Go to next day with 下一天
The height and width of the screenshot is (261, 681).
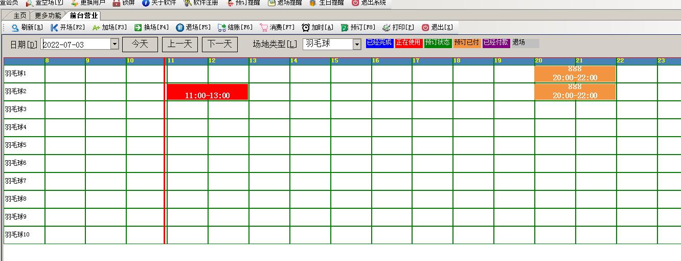(220, 45)
